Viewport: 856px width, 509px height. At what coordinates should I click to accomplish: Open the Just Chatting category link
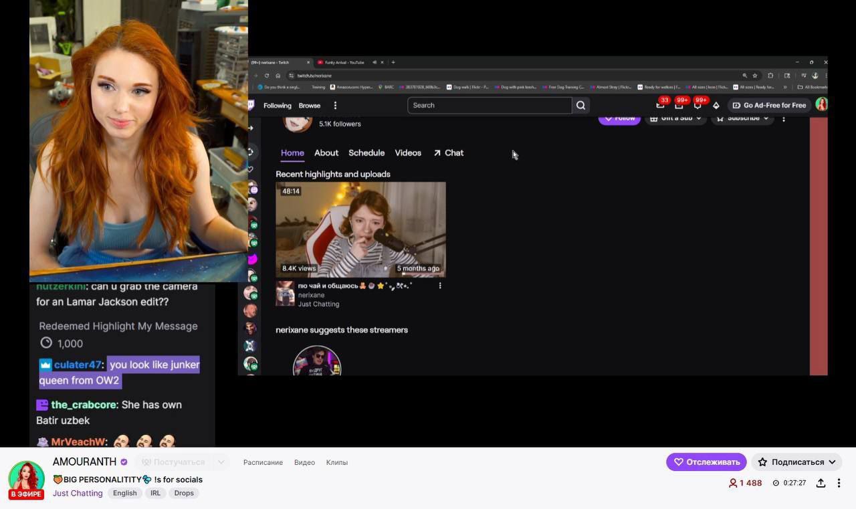pyautogui.click(x=78, y=493)
